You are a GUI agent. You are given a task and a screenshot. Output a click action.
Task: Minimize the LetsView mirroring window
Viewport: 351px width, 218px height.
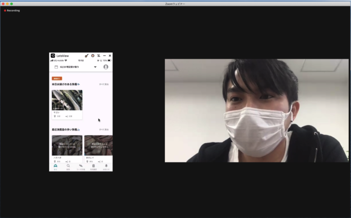104,55
